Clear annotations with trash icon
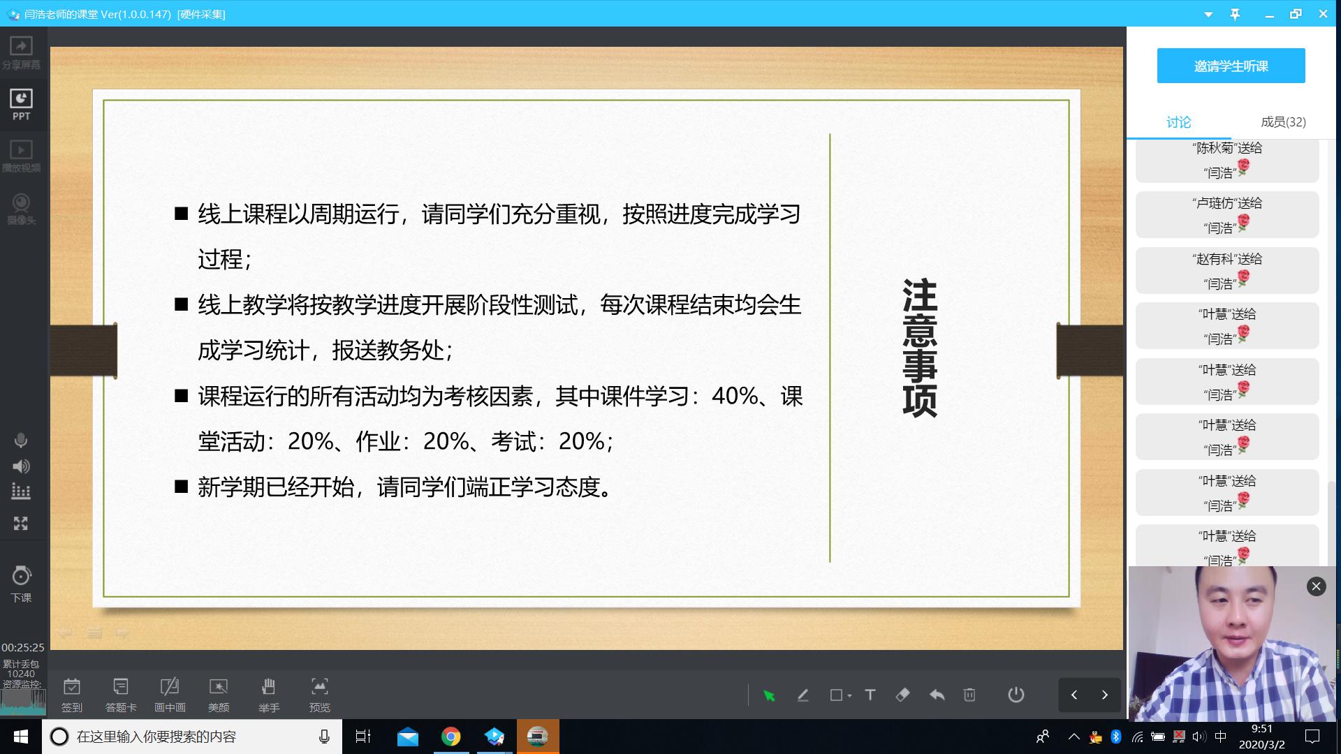 969,695
